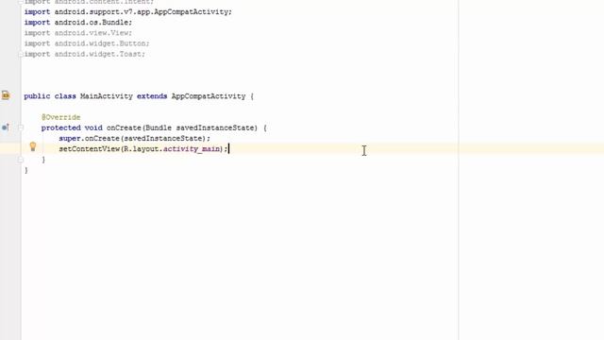This screenshot has height=340, width=604.
Task: Click 'onCreate' in the method signature
Action: pyautogui.click(x=124, y=128)
